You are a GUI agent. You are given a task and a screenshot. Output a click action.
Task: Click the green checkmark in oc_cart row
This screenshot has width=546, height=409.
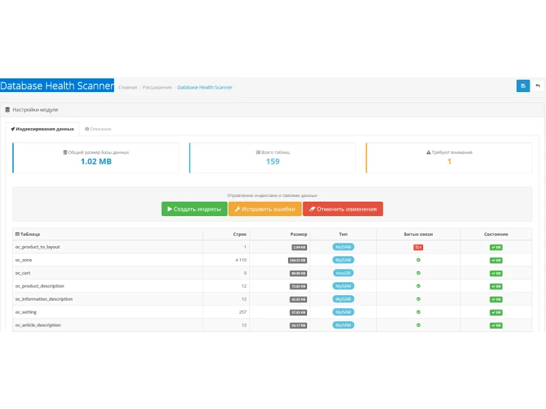point(418,273)
